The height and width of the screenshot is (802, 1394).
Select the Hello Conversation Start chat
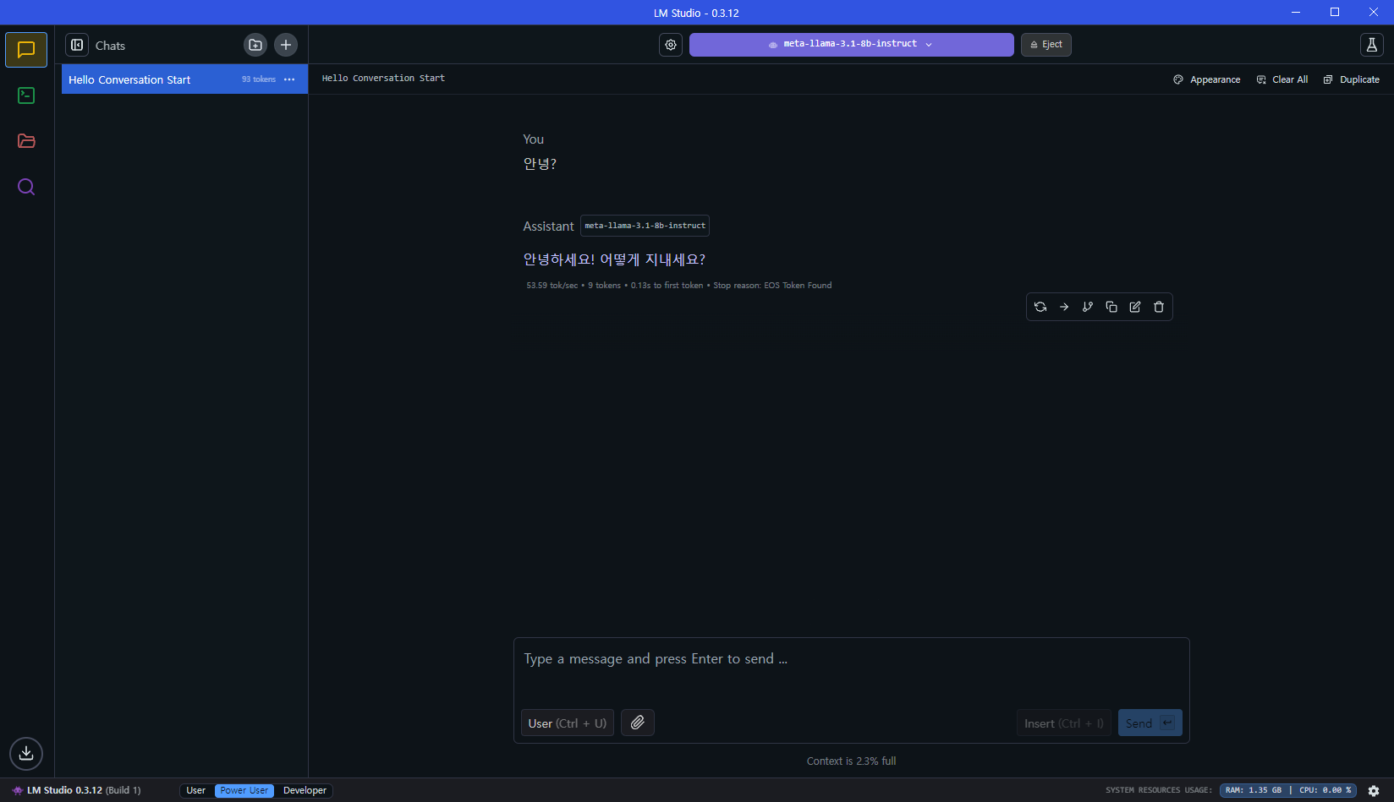184,79
